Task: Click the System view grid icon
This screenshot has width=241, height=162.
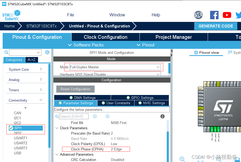Action: click(x=230, y=53)
